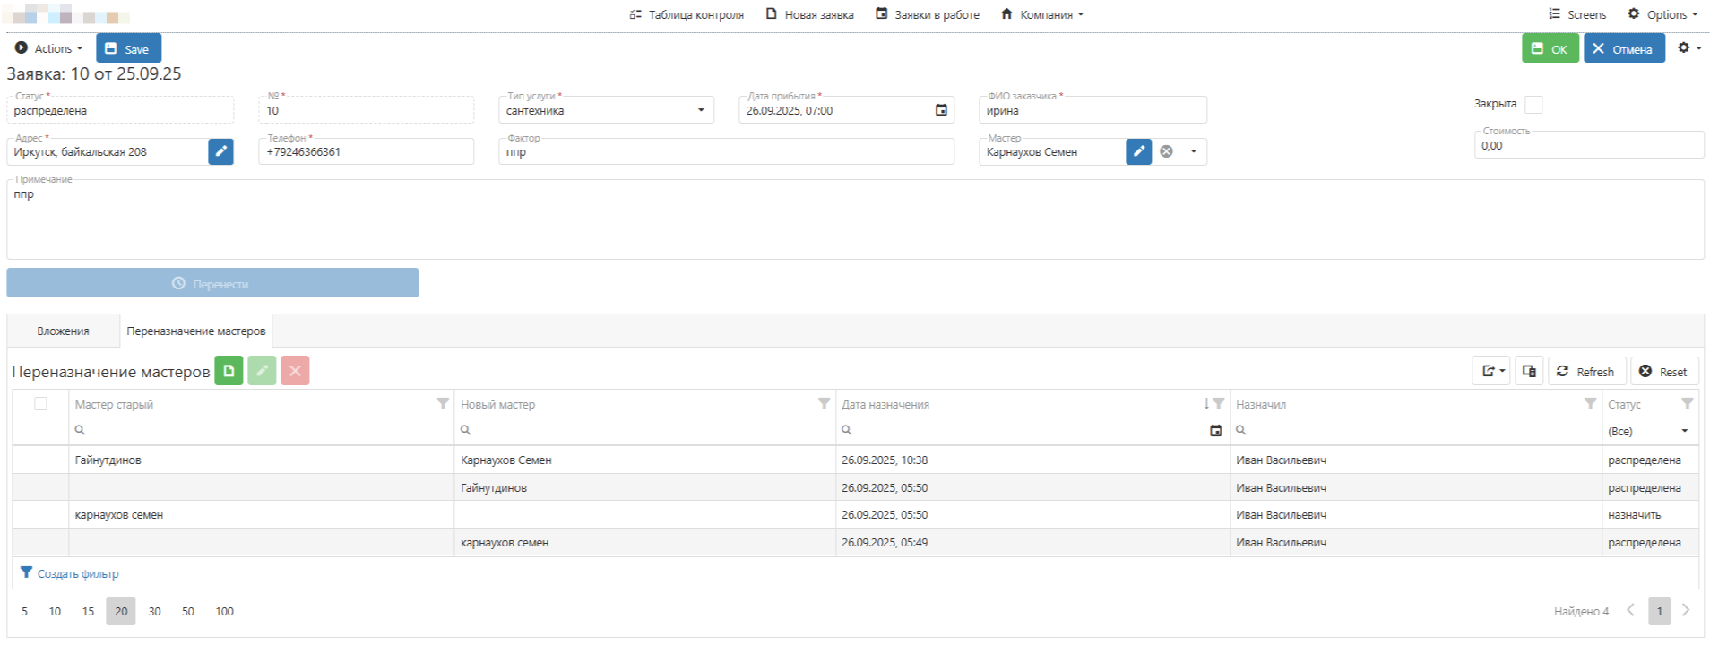This screenshot has width=1710, height=645.
Task: Open the Actions dropdown menu
Action: (48, 48)
